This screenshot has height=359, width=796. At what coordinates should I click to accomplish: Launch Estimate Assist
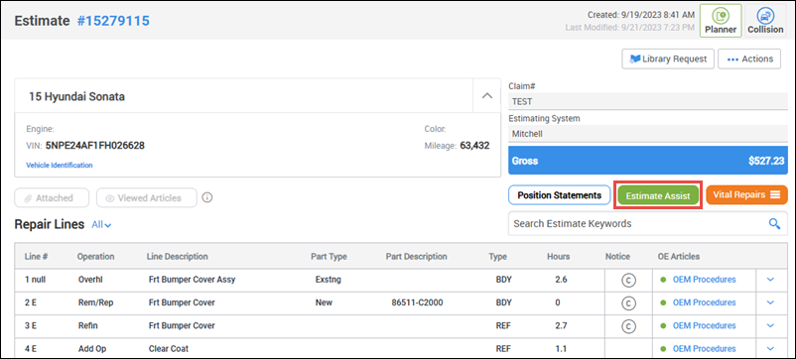pyautogui.click(x=658, y=195)
